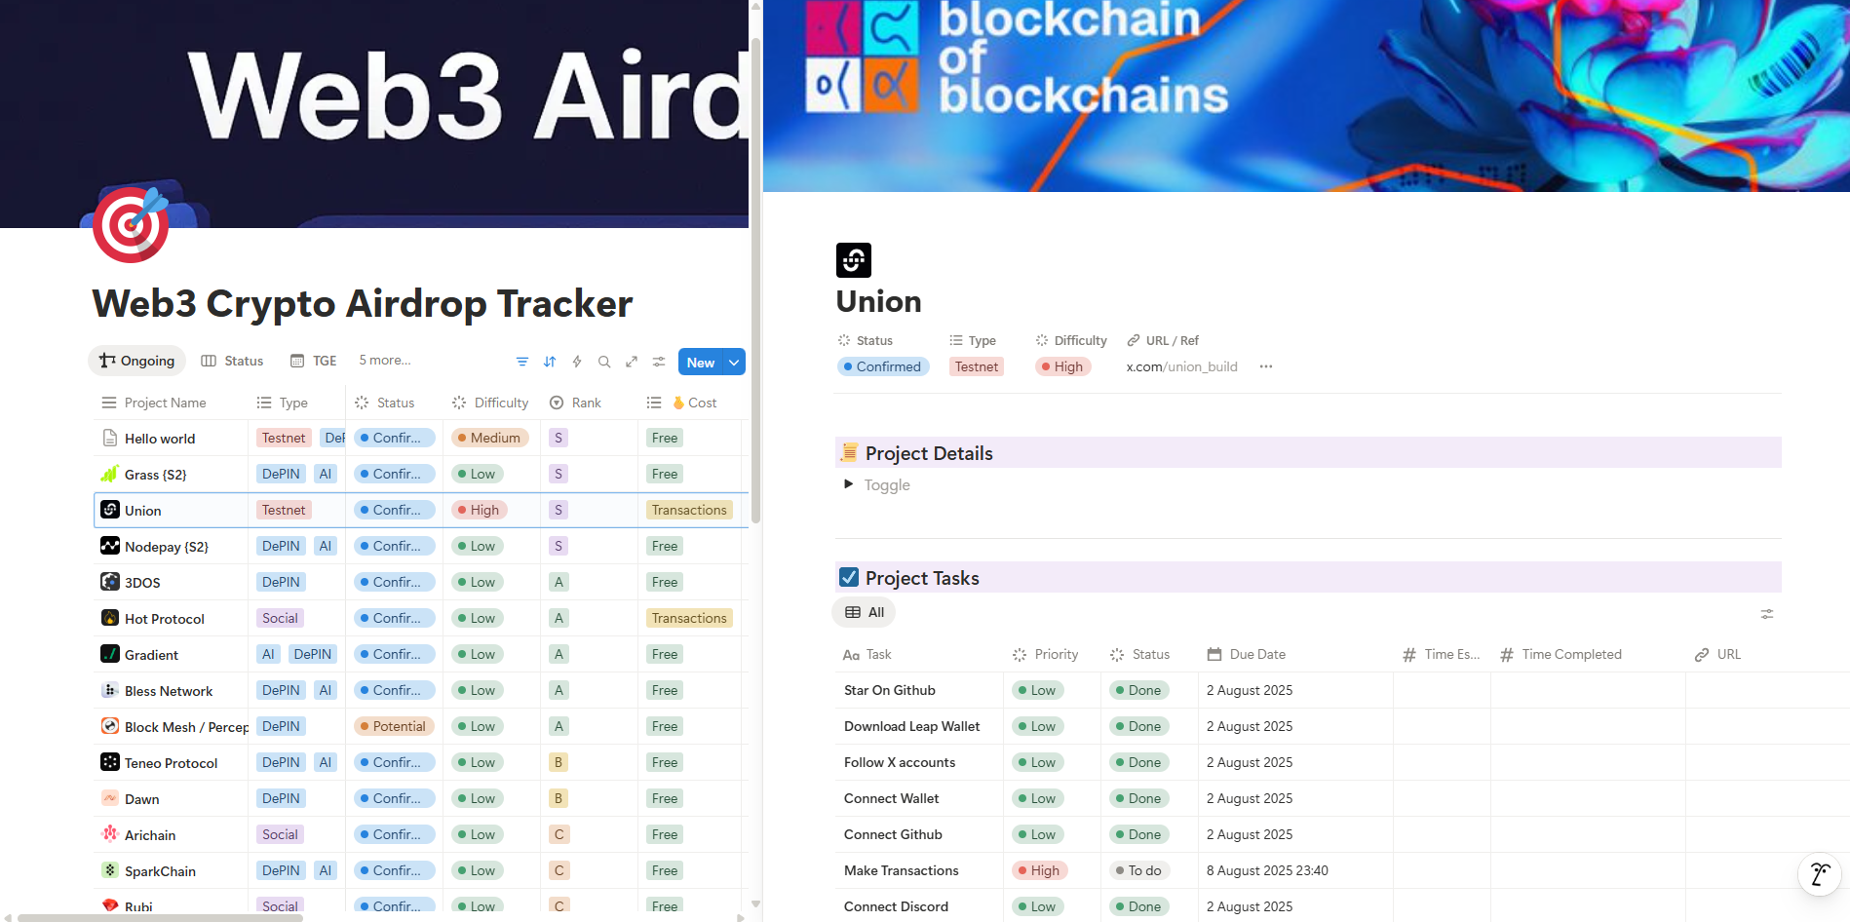
Task: Click the Nodepay (S2) project icon
Action: (x=110, y=546)
